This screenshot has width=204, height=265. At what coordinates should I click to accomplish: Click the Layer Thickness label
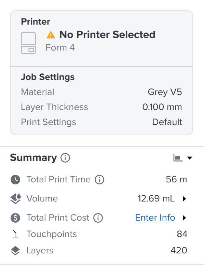pos(54,107)
